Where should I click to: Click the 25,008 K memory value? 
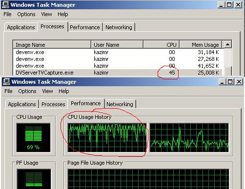(208, 73)
